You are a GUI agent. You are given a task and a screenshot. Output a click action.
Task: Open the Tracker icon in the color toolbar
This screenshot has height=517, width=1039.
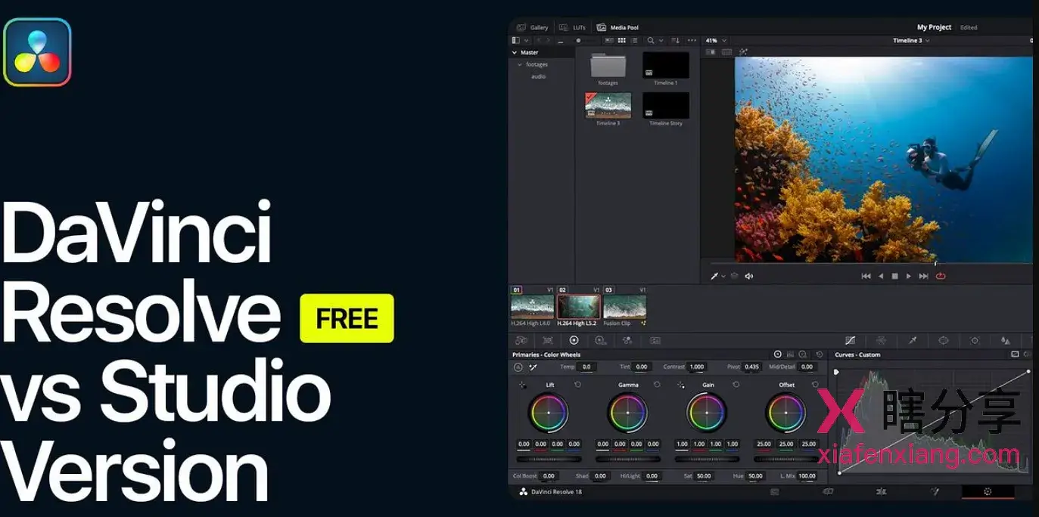975,340
